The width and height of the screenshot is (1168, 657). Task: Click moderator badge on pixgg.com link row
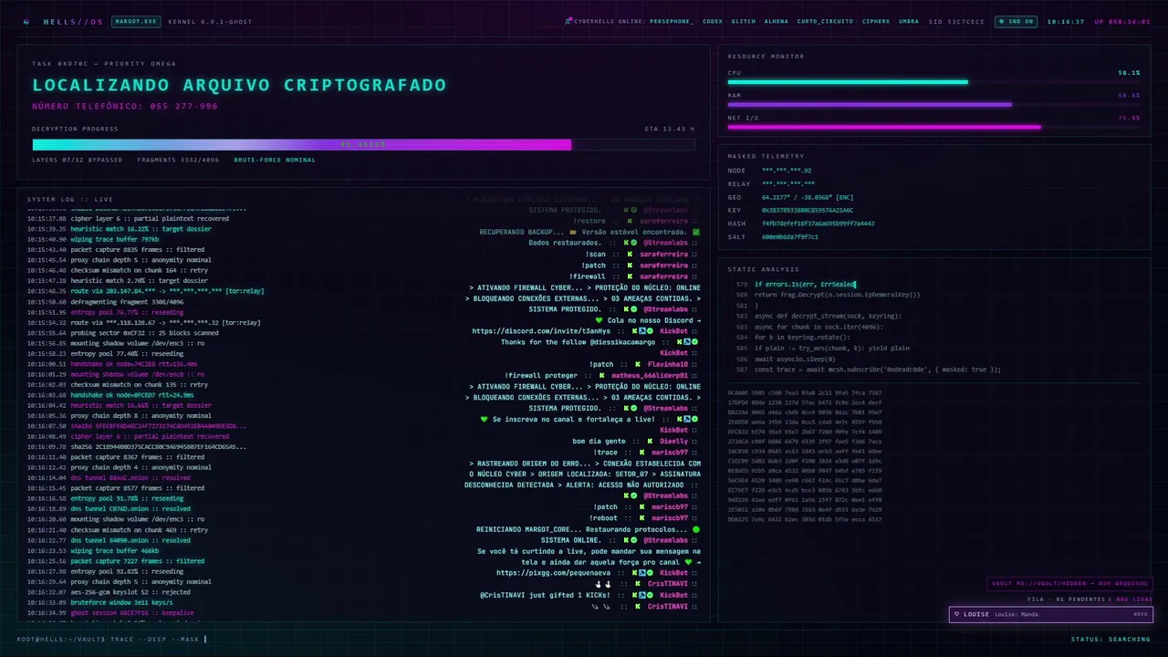pyautogui.click(x=641, y=573)
